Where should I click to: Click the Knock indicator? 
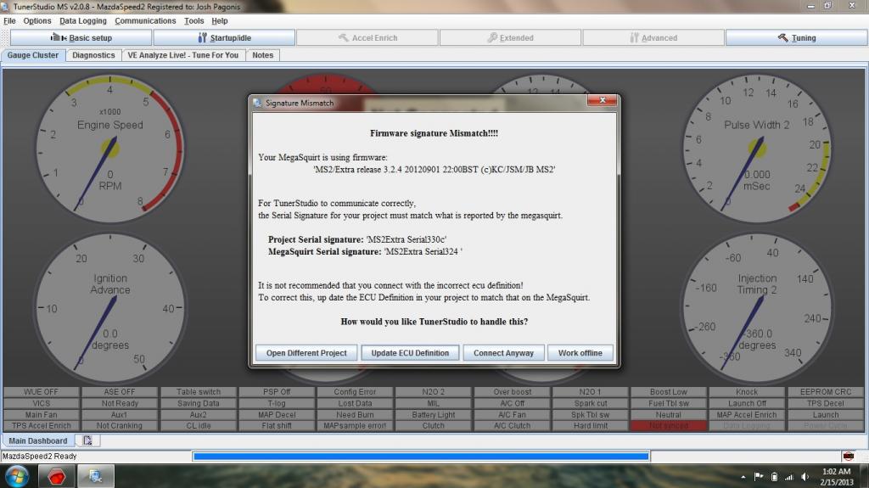coord(747,392)
